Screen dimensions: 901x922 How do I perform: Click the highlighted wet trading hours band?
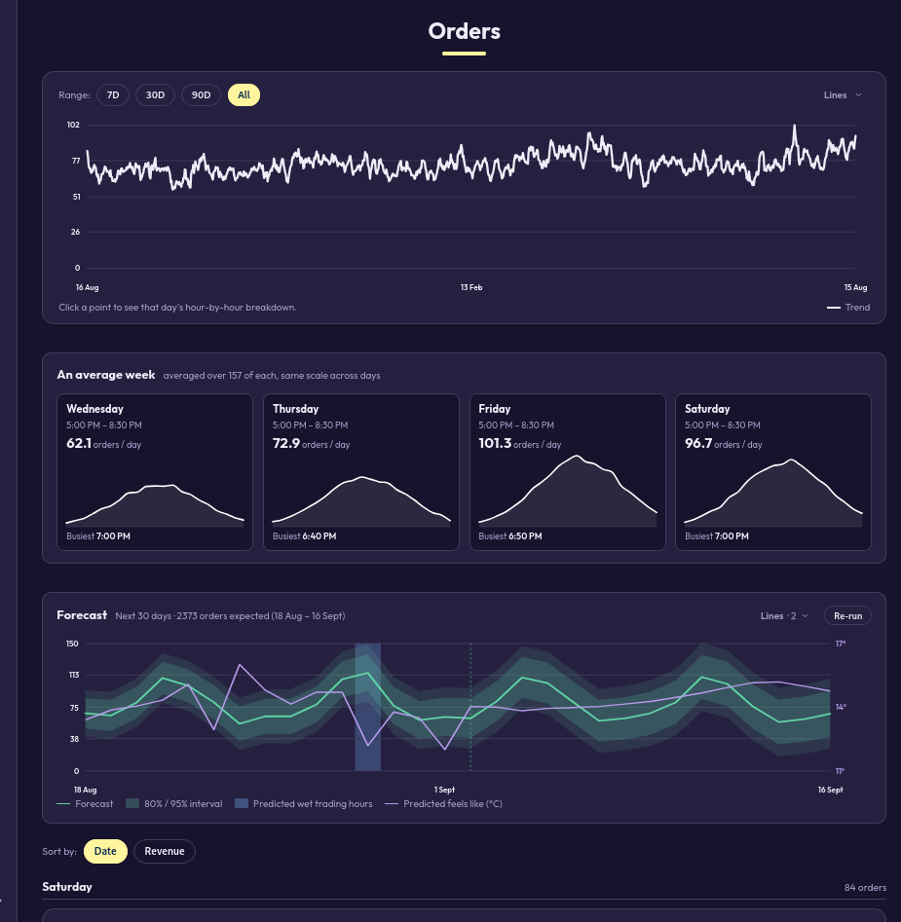[368, 707]
